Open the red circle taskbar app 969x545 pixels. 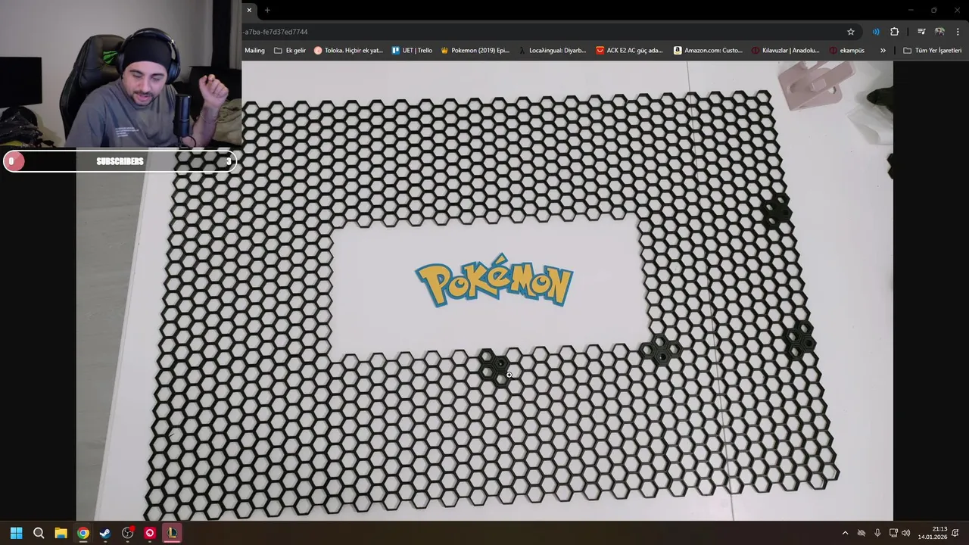(150, 533)
